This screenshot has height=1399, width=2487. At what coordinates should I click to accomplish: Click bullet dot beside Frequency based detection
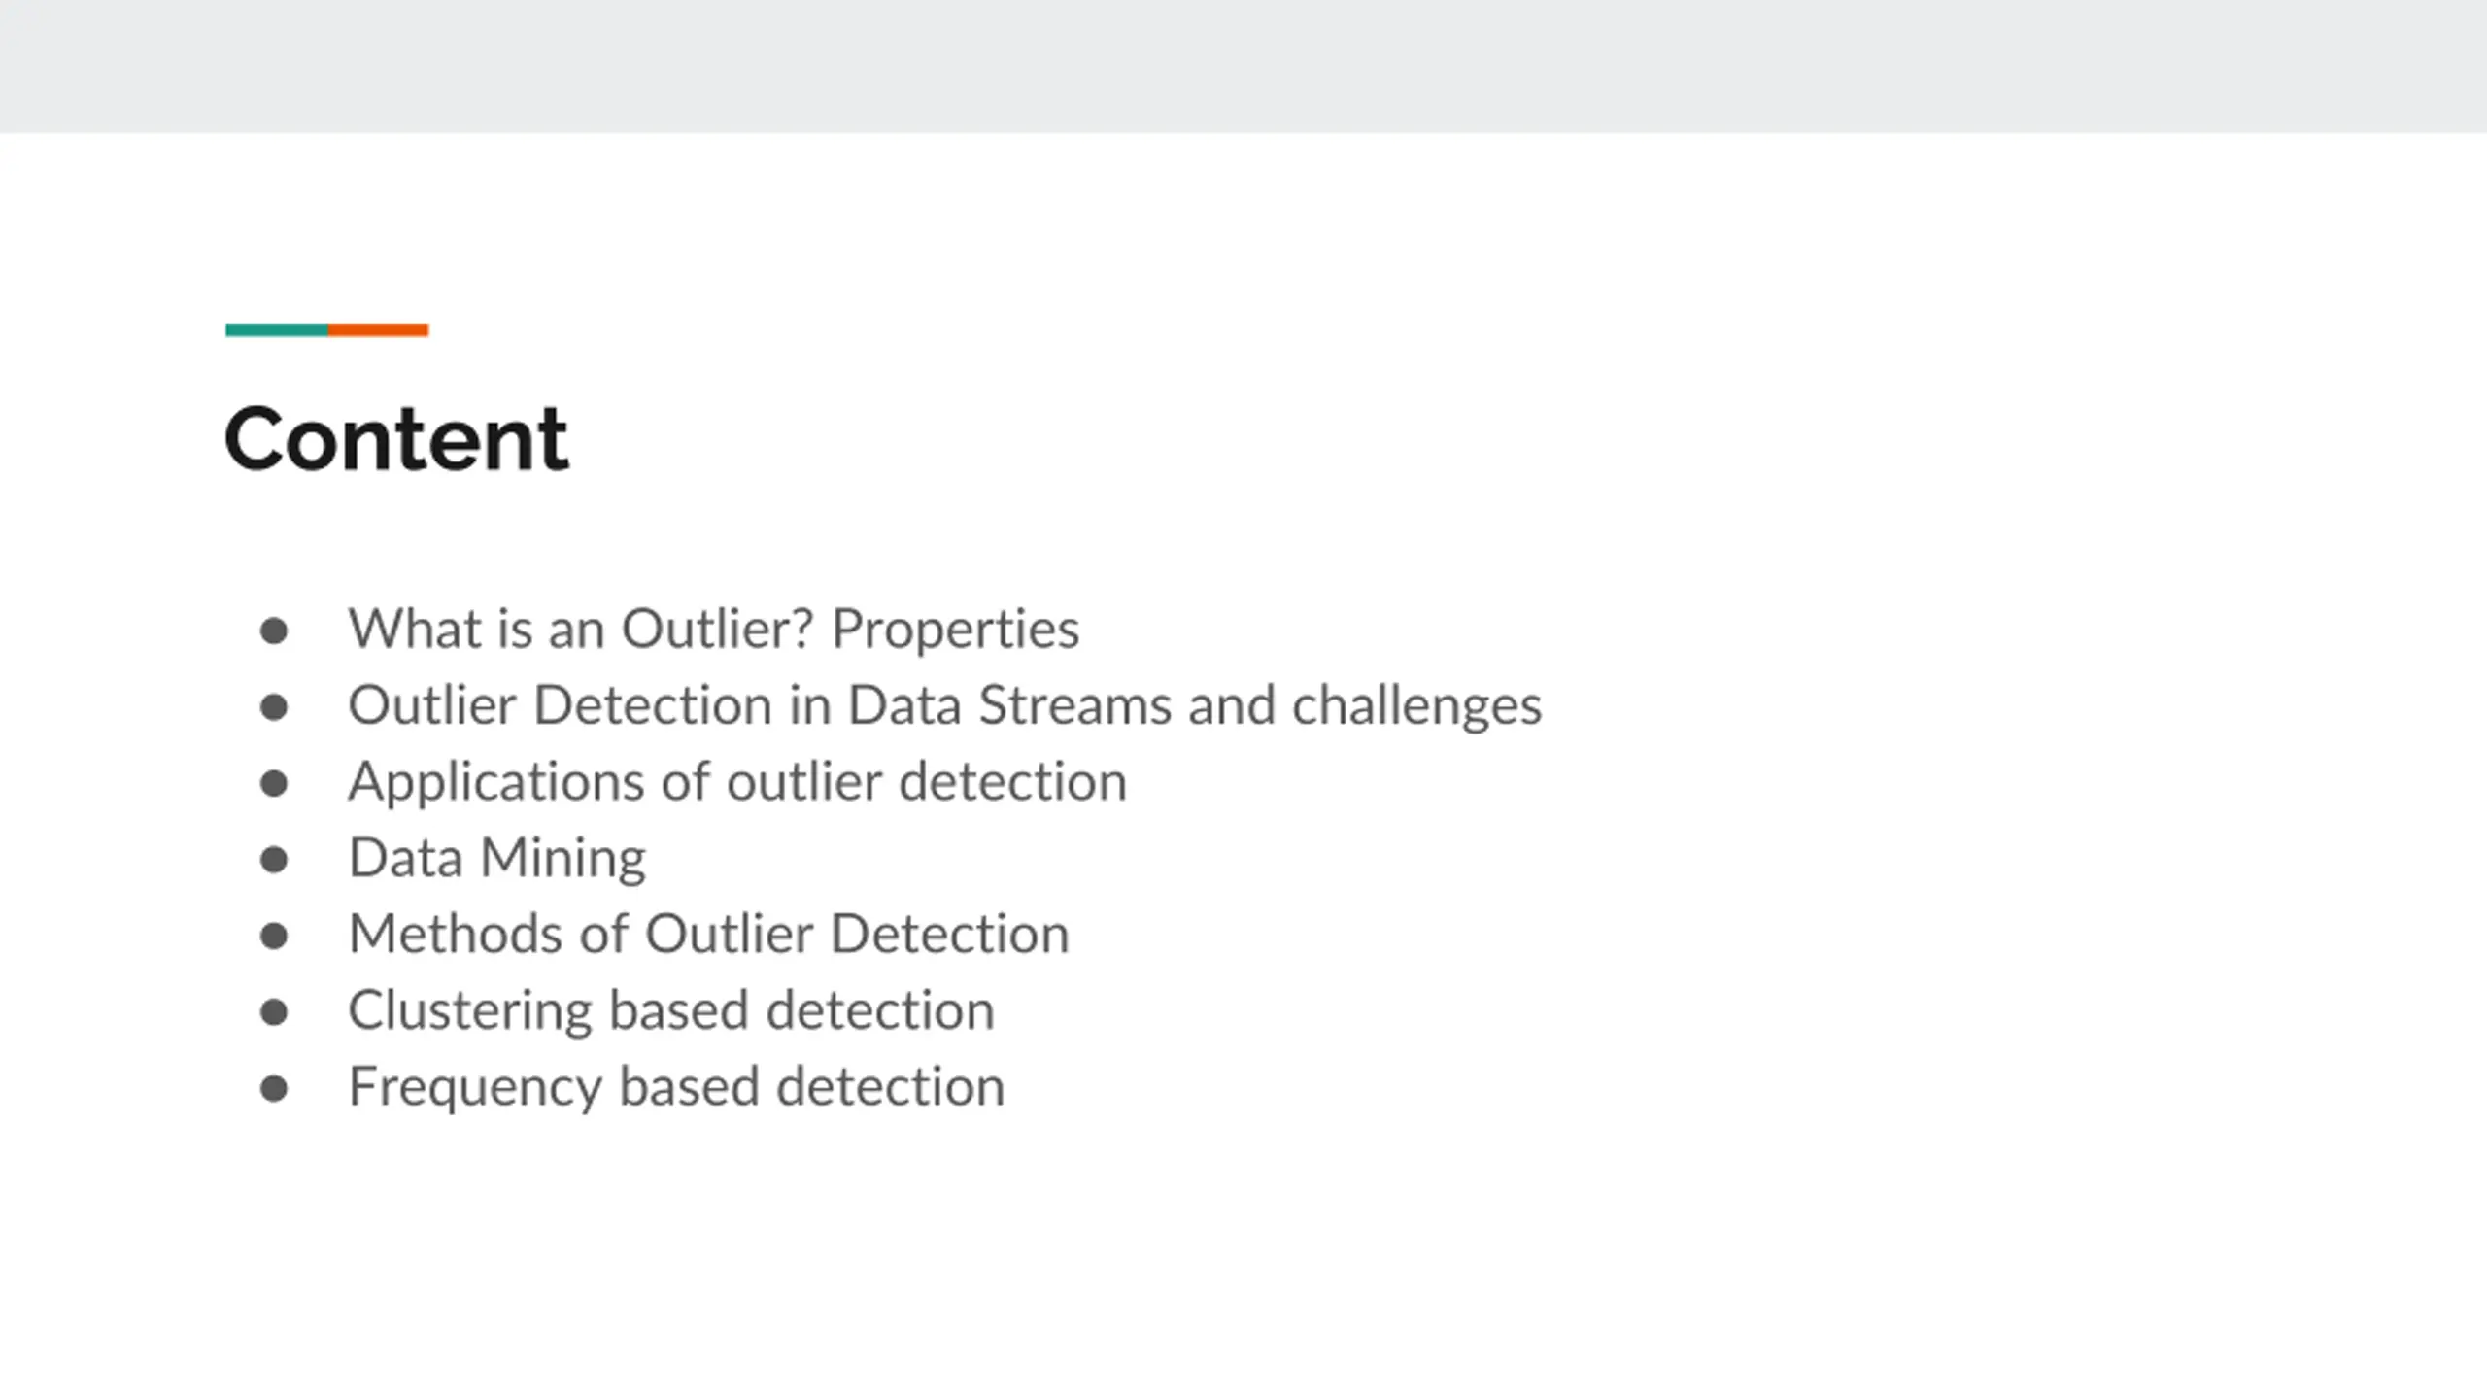click(274, 1089)
